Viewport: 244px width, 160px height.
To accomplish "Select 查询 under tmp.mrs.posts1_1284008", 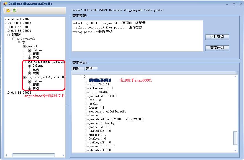I will [x=36, y=85].
